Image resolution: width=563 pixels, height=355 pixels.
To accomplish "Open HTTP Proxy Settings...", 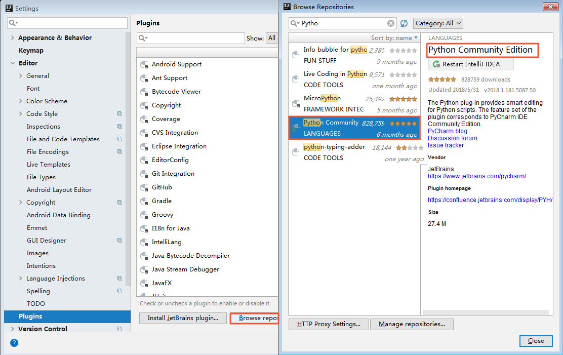I will 329,324.
